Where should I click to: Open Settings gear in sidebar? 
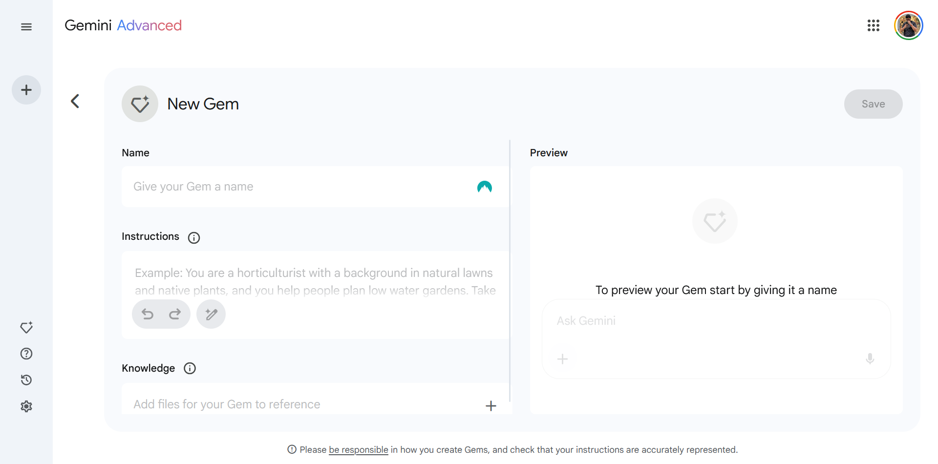(26, 406)
